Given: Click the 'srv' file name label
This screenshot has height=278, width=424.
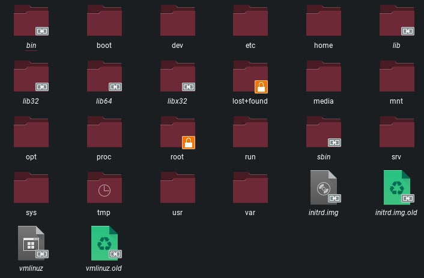Looking at the screenshot, I should [x=396, y=157].
